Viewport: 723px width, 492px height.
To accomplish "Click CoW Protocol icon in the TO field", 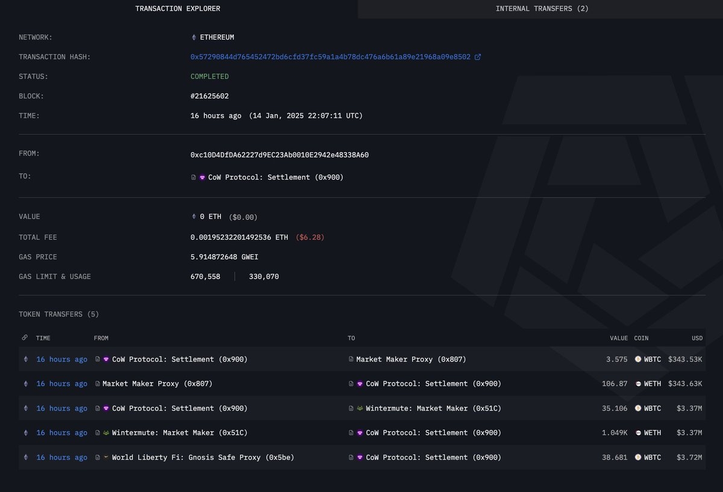I will tap(202, 177).
